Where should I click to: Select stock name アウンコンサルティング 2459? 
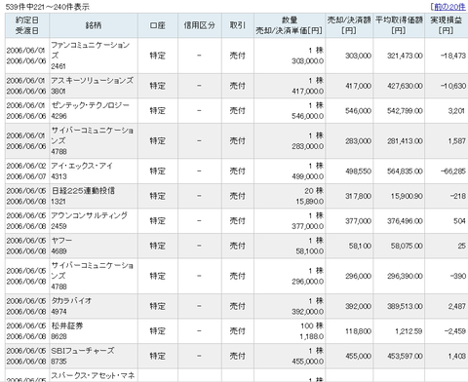(89, 220)
